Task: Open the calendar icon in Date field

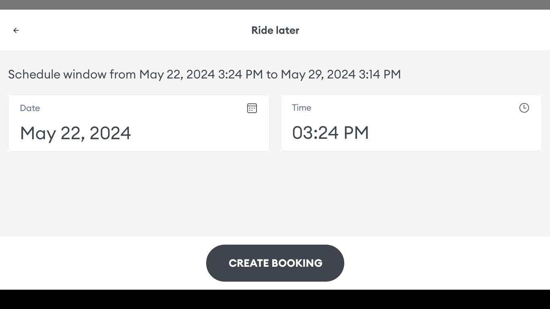Action: (x=252, y=108)
